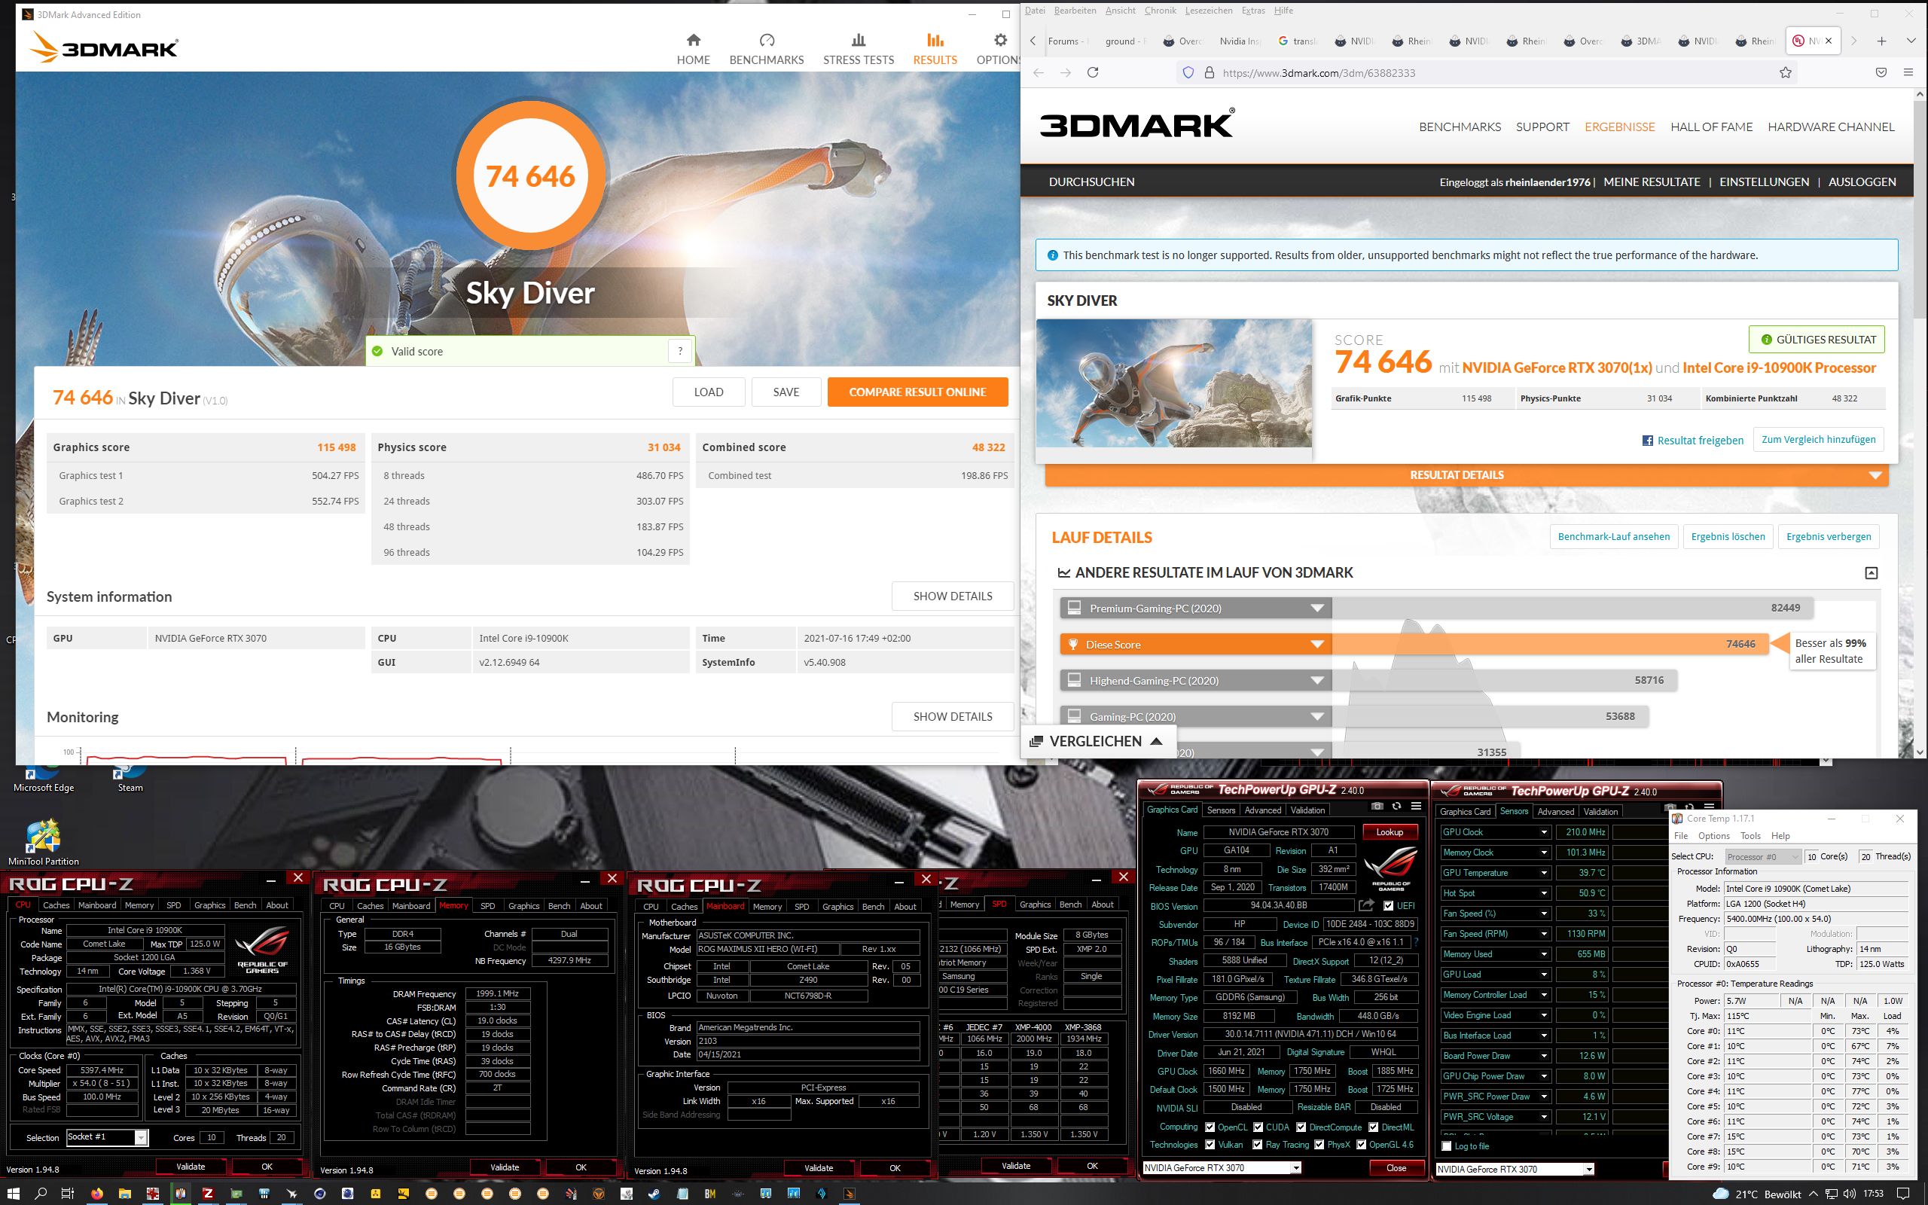Image resolution: width=1928 pixels, height=1205 pixels.
Task: Click SHOW DETAILS beside System information
Action: click(952, 596)
